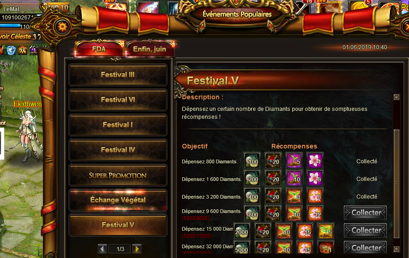Switch to the FDA tab

pos(99,49)
